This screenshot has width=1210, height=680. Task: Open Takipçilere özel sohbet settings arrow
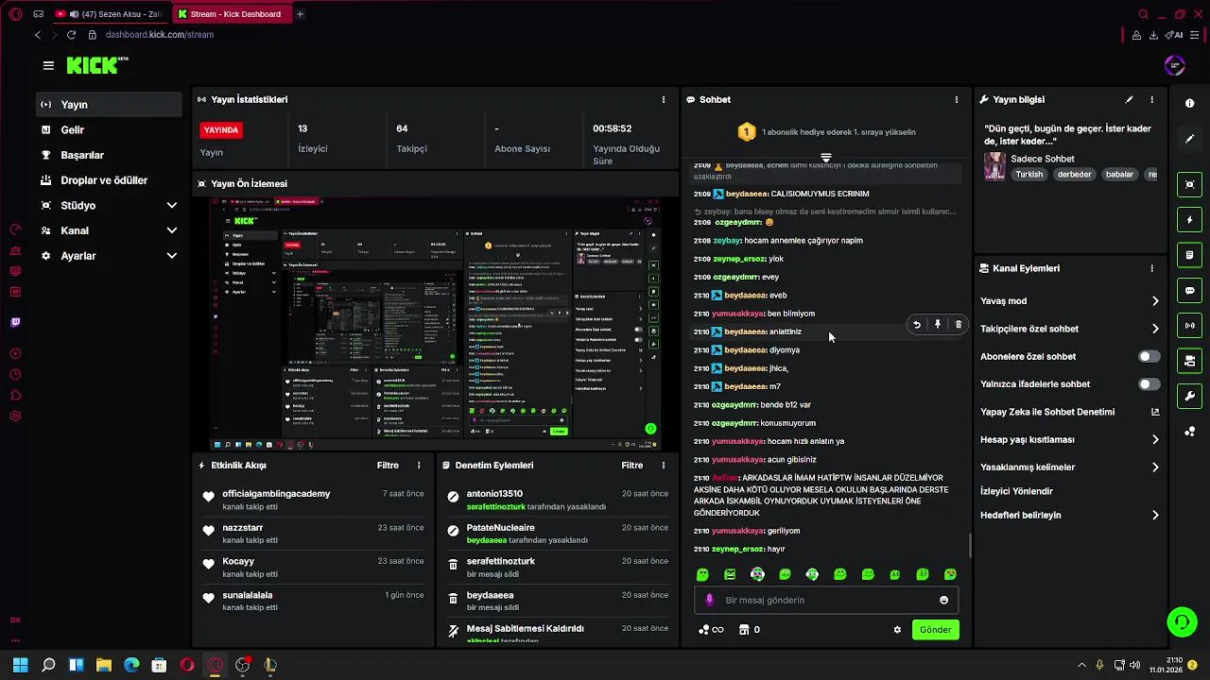click(1154, 329)
